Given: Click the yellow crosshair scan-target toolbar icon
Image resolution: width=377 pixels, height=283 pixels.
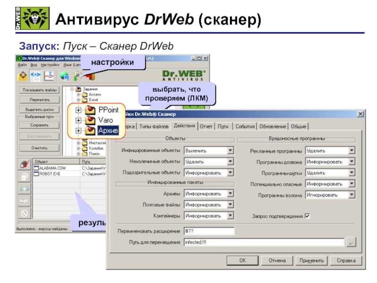Looking at the screenshot, I should 23,76.
